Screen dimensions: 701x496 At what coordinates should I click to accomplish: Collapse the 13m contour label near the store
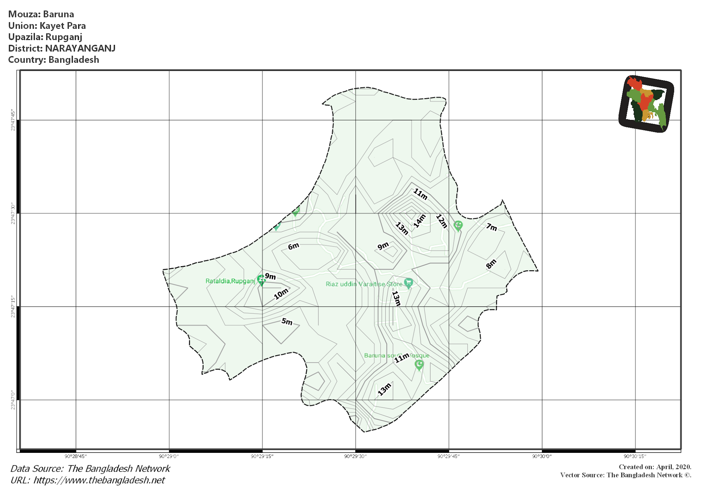[x=396, y=298]
